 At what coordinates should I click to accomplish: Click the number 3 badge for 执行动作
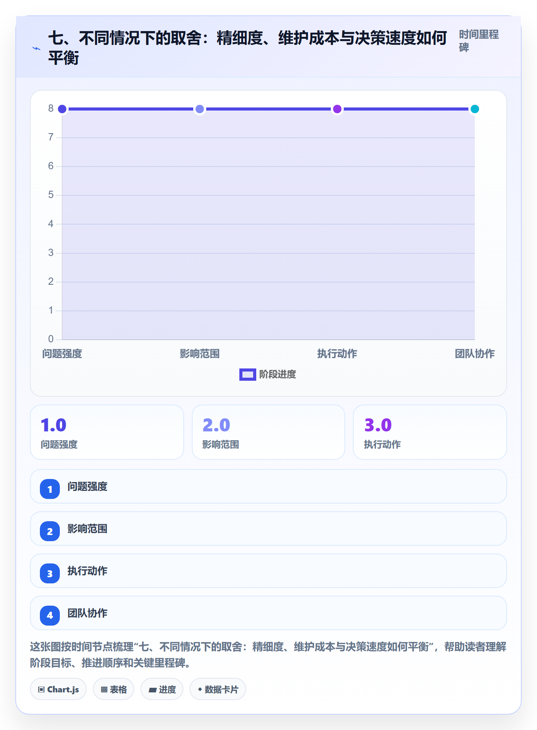pyautogui.click(x=50, y=573)
